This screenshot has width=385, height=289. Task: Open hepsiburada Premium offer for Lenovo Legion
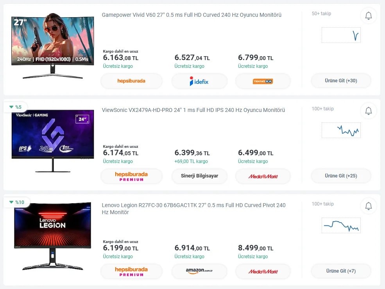pyautogui.click(x=131, y=271)
